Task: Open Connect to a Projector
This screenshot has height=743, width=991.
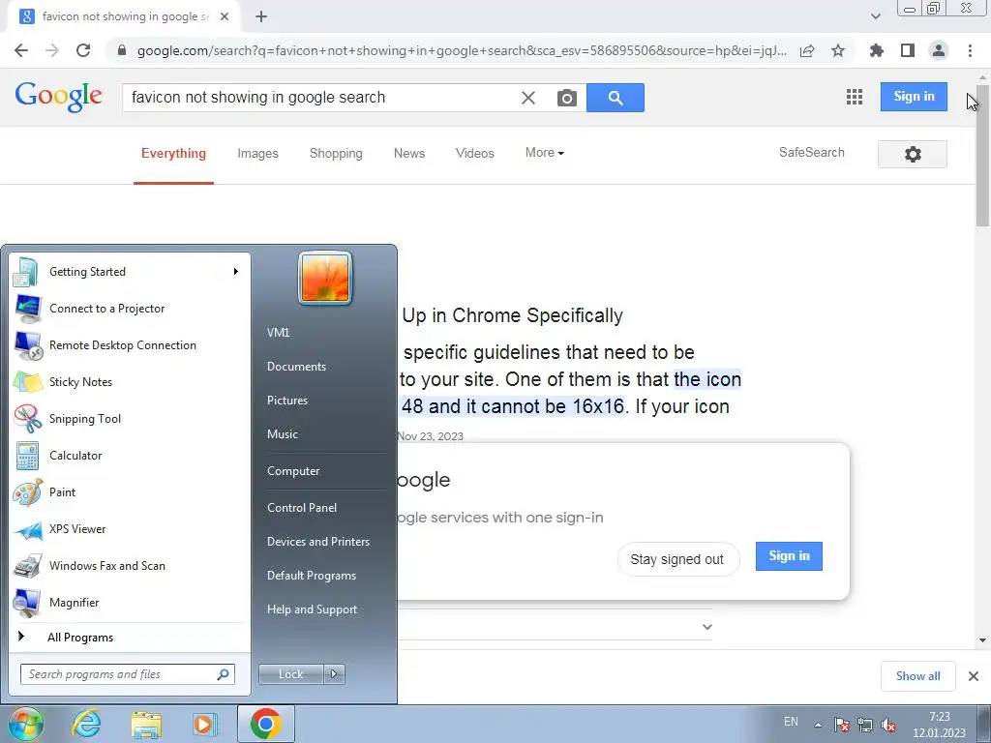Action: click(130, 309)
